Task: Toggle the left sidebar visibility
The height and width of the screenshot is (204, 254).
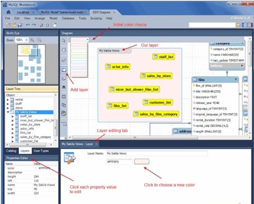Action: 244,25
